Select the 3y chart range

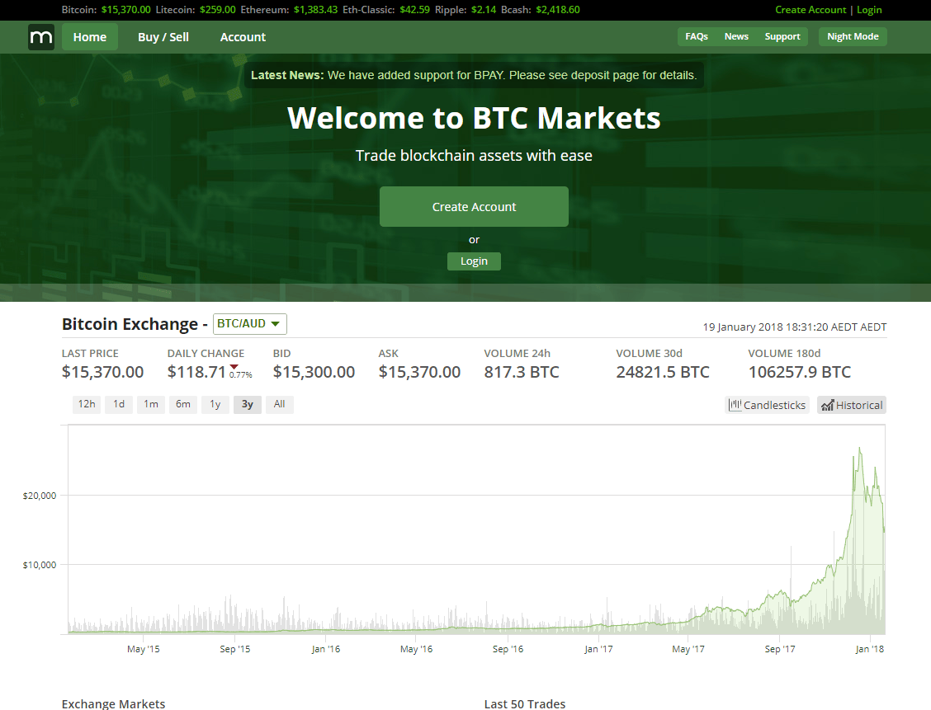[x=247, y=404]
